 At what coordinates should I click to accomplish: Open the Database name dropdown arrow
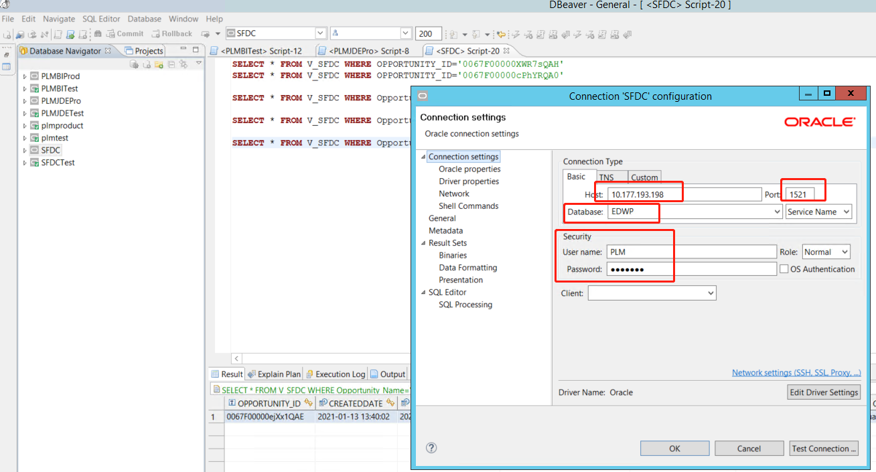[x=777, y=212]
